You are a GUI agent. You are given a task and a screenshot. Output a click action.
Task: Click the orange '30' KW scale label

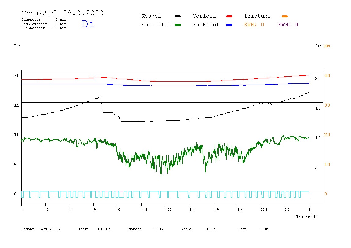coord(327,105)
